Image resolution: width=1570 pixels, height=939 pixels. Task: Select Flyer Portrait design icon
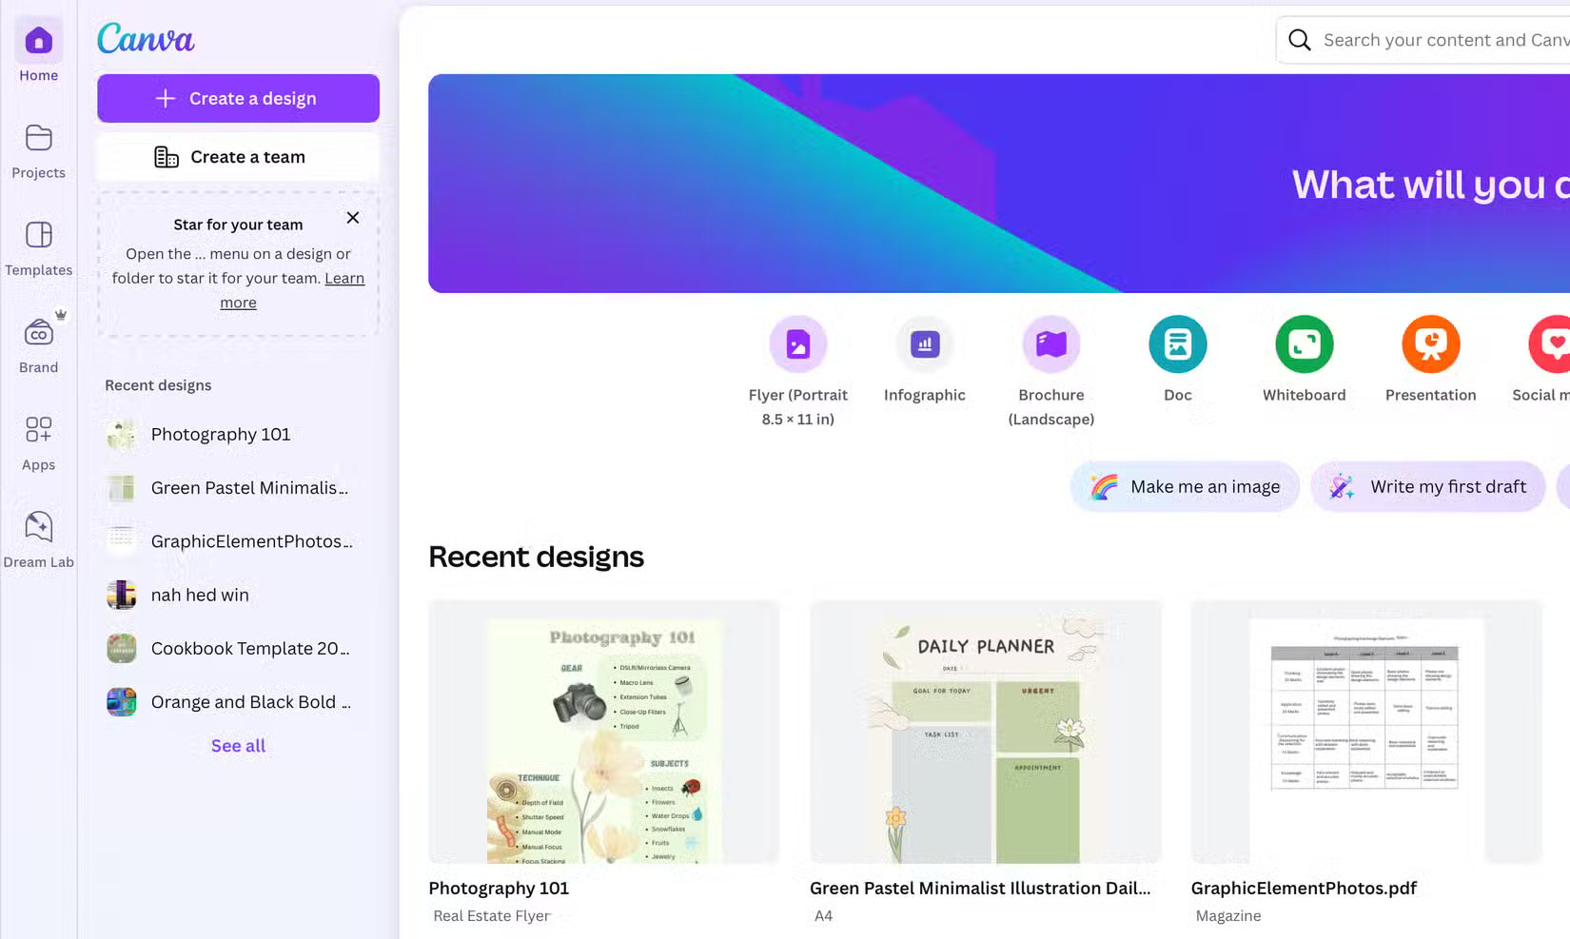(797, 344)
